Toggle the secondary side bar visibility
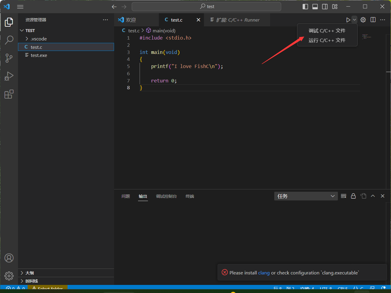This screenshot has width=391, height=293. pos(325,7)
